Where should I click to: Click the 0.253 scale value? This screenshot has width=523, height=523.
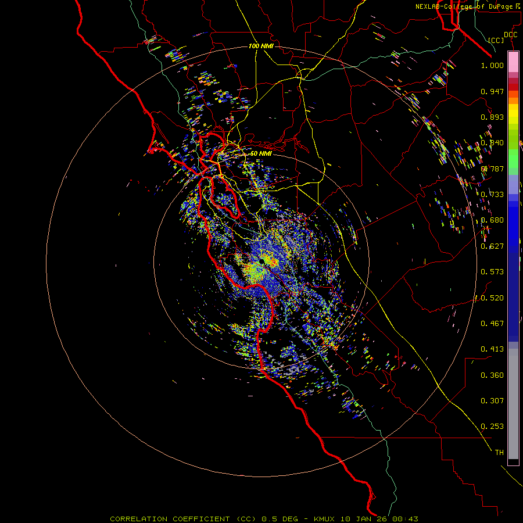tap(492, 427)
